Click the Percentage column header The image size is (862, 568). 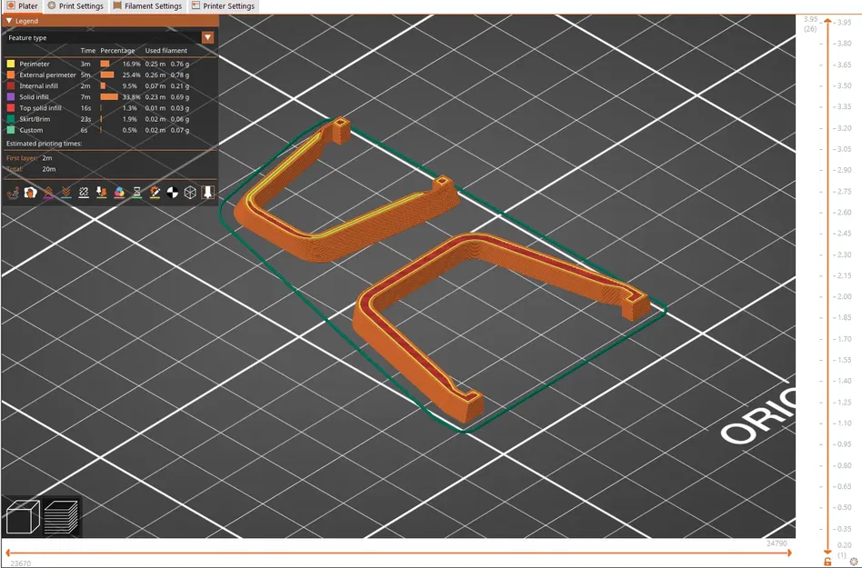[117, 51]
